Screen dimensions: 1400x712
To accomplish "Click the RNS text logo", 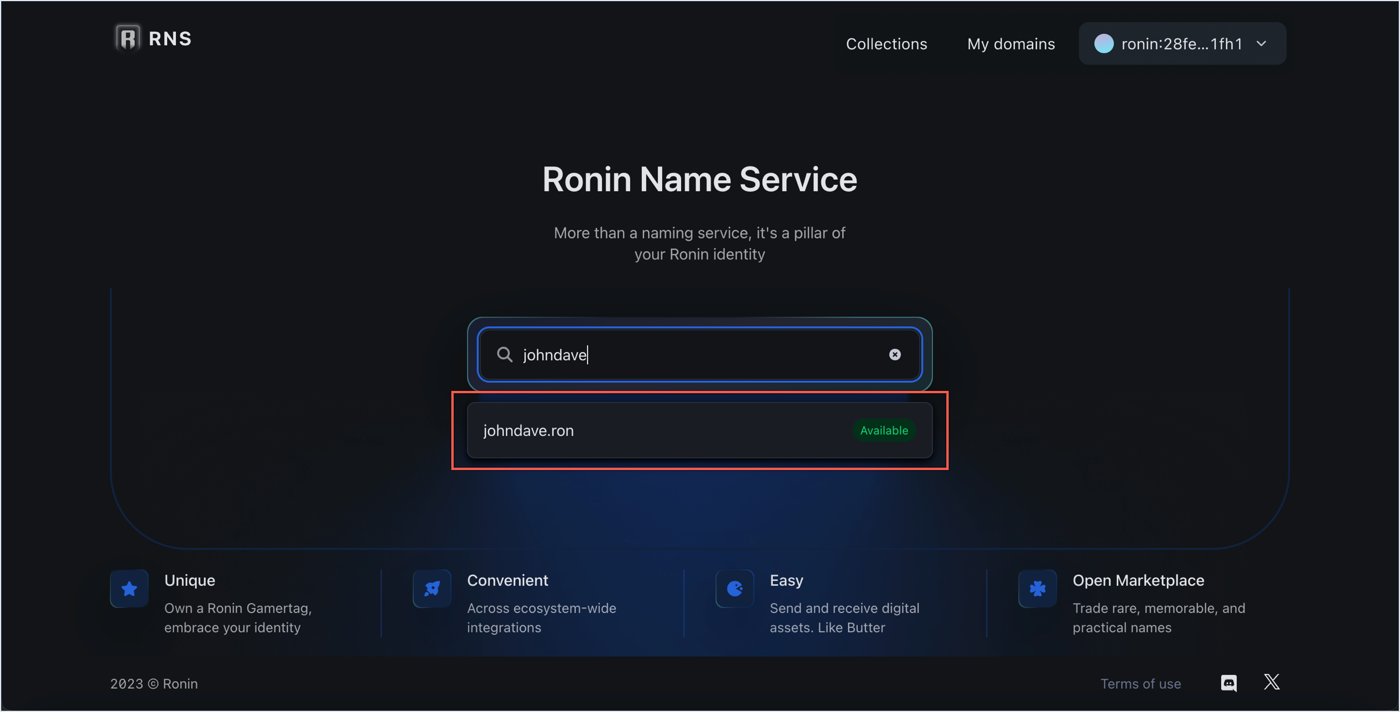I will coord(170,38).
